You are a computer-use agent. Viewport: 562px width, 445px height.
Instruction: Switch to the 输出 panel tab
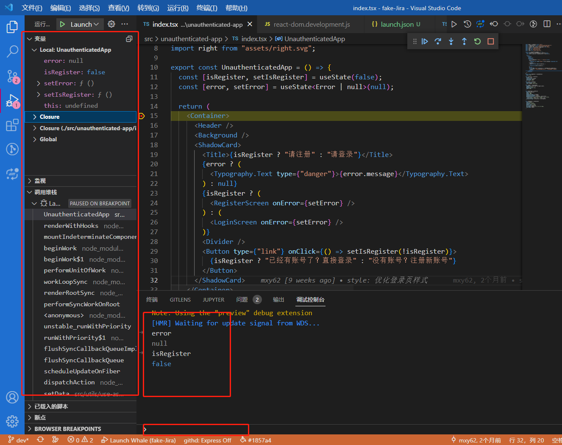[x=278, y=299]
